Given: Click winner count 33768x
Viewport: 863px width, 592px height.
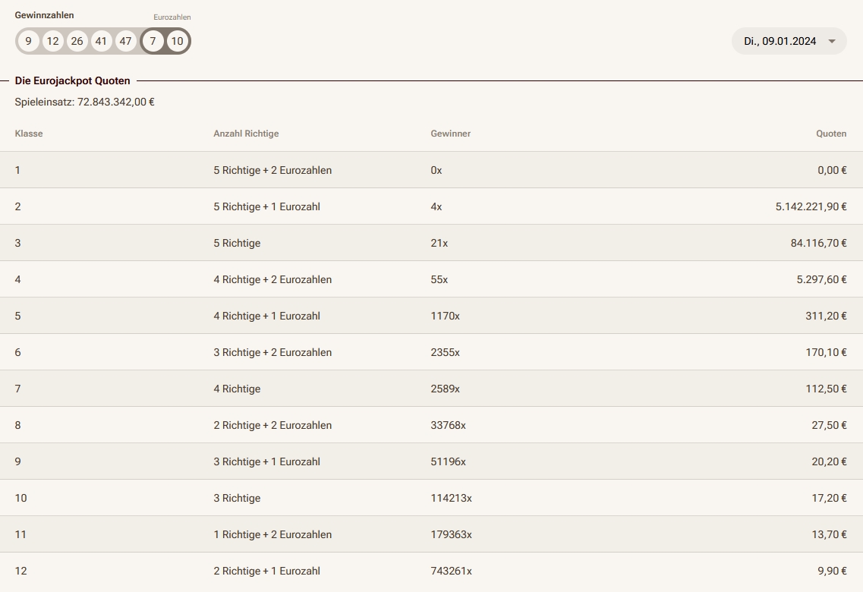Looking at the screenshot, I should tap(448, 425).
